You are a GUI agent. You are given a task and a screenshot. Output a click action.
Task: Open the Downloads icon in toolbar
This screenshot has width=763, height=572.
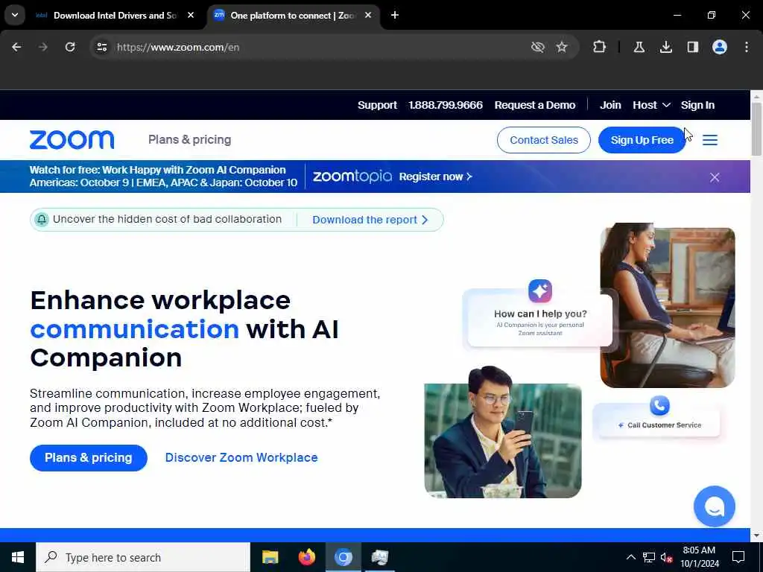coord(665,47)
